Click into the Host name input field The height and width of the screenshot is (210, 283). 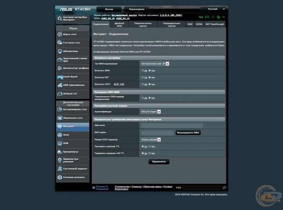[x=172, y=126]
